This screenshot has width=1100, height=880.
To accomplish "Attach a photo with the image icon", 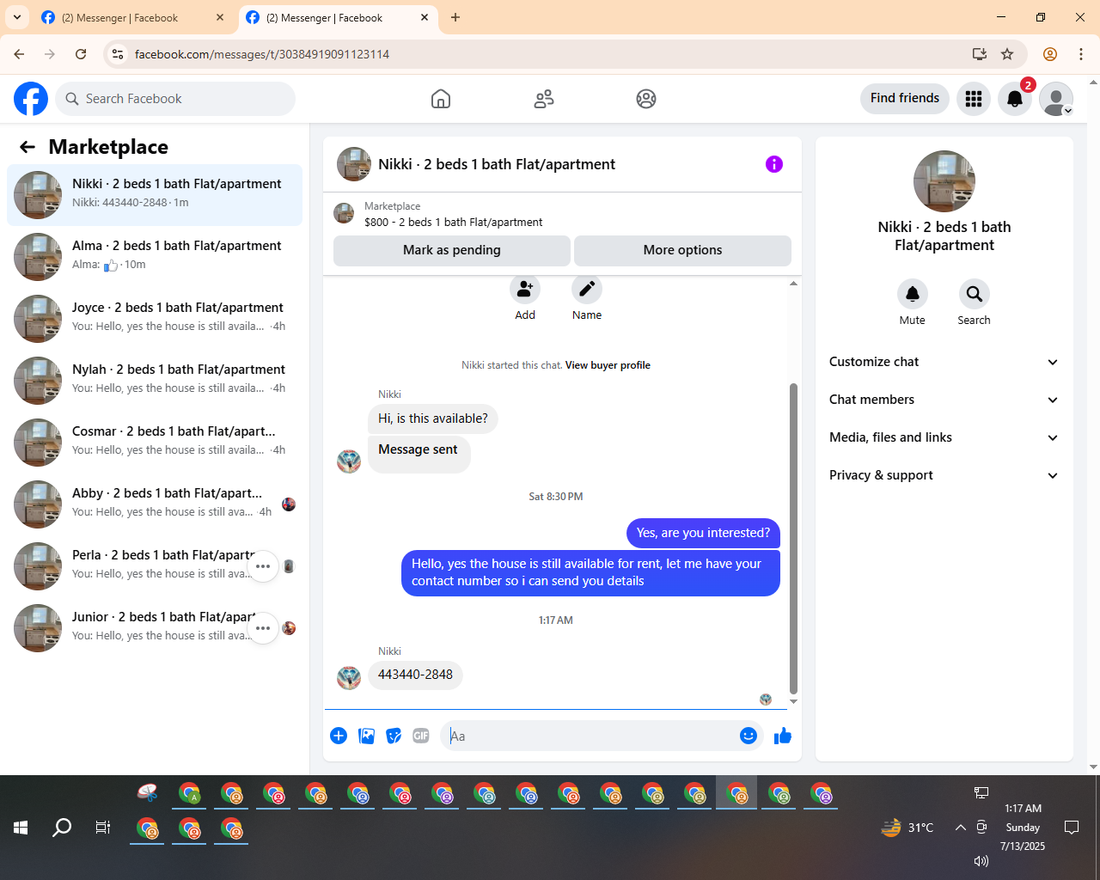I will click(366, 736).
